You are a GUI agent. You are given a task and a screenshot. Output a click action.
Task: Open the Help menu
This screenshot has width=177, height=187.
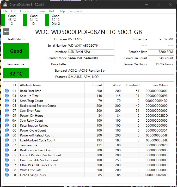coord(62,11)
